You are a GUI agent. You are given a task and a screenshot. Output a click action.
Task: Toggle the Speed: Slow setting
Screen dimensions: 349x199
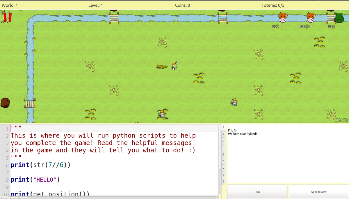tap(318, 192)
